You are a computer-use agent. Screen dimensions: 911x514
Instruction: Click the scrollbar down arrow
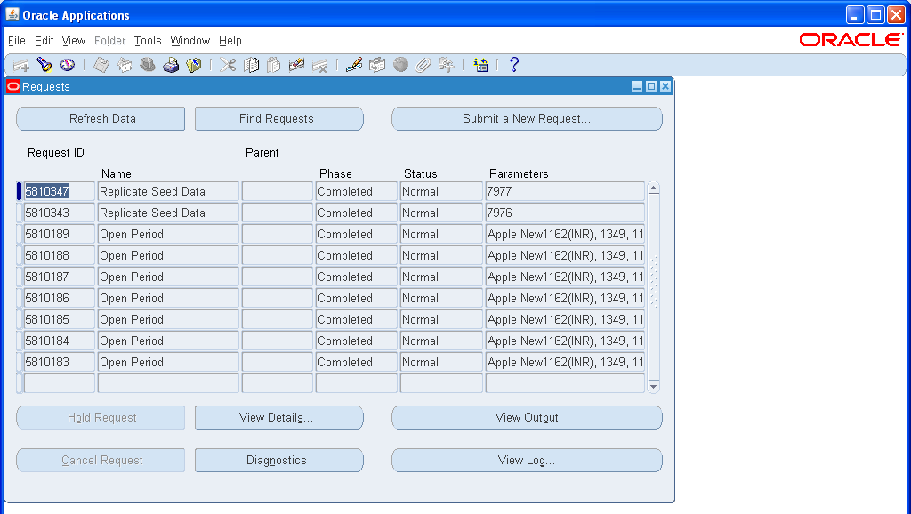coord(653,386)
